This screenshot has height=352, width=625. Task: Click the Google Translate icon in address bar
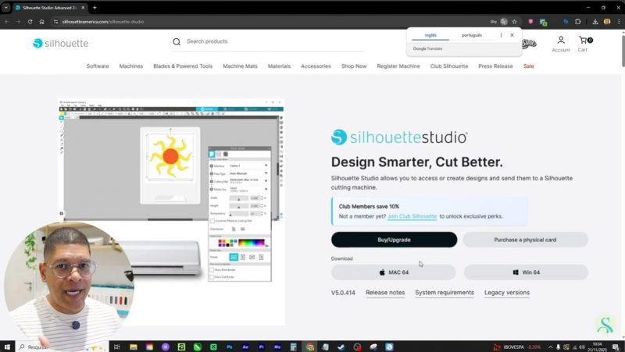coord(504,22)
